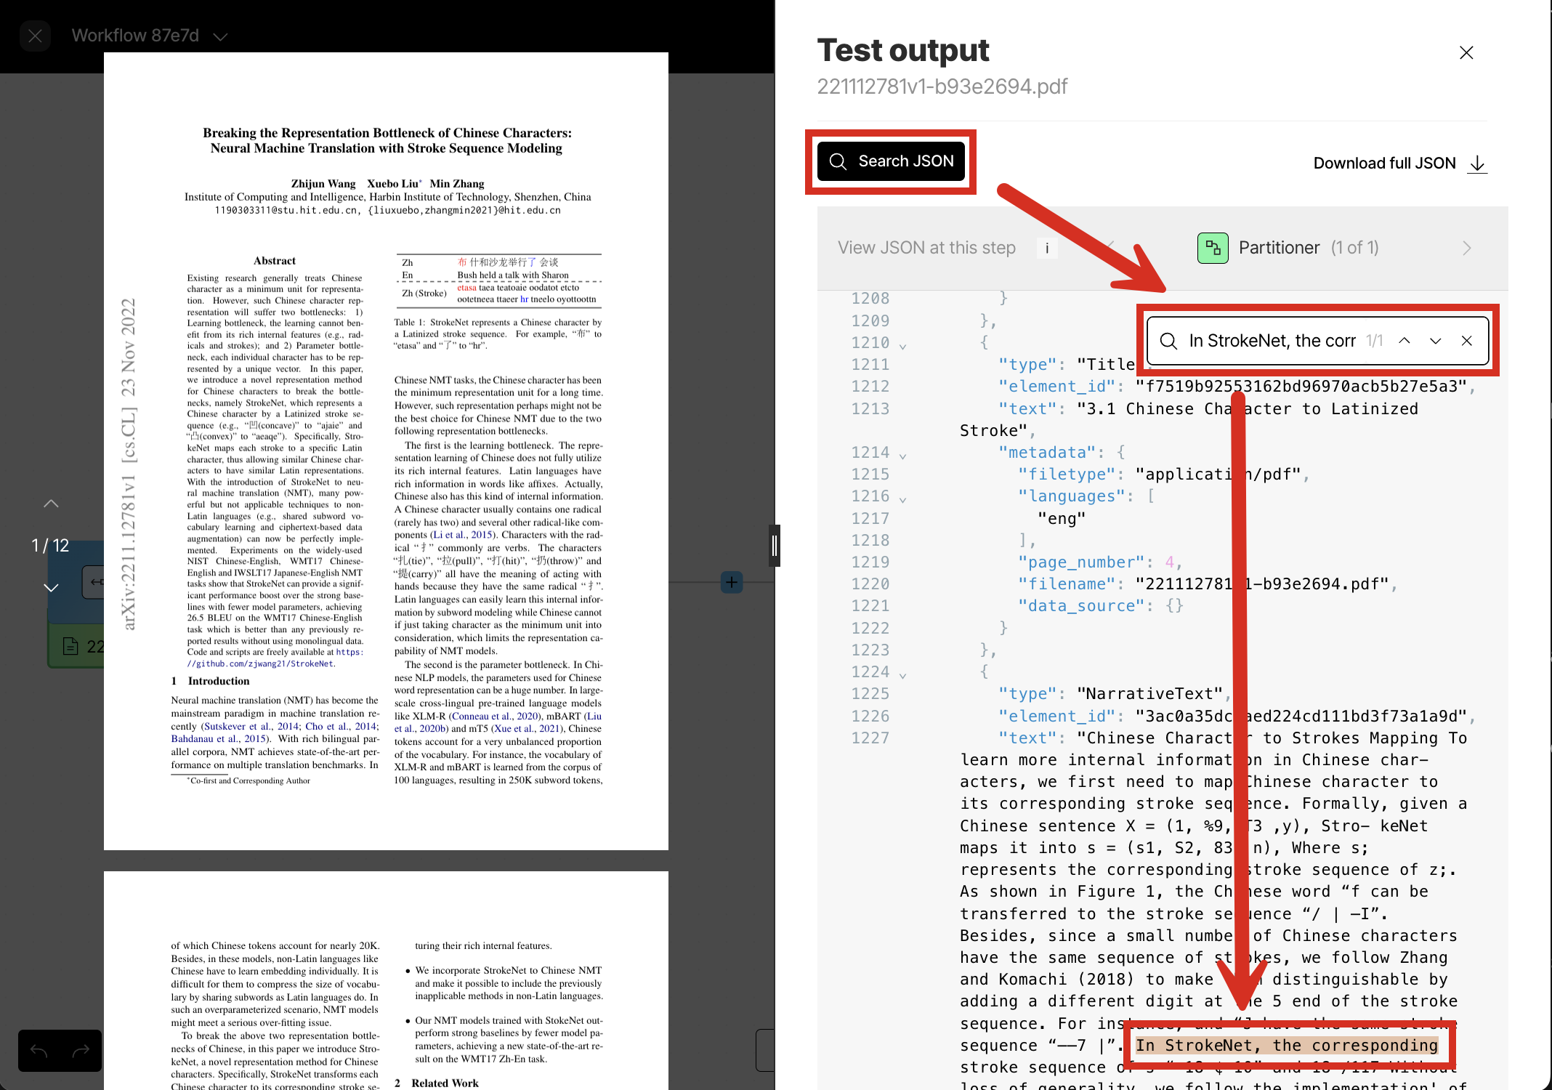
Task: Clear the StrokeNet search query
Action: click(1468, 340)
